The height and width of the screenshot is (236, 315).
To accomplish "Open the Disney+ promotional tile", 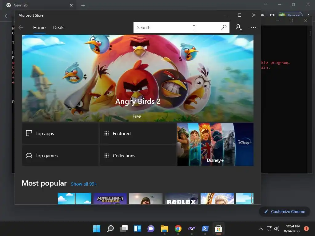I will click(215, 144).
